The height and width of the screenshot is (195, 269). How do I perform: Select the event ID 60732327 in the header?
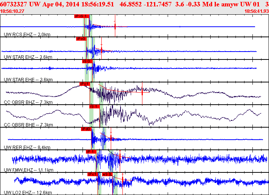click(x=14, y=4)
